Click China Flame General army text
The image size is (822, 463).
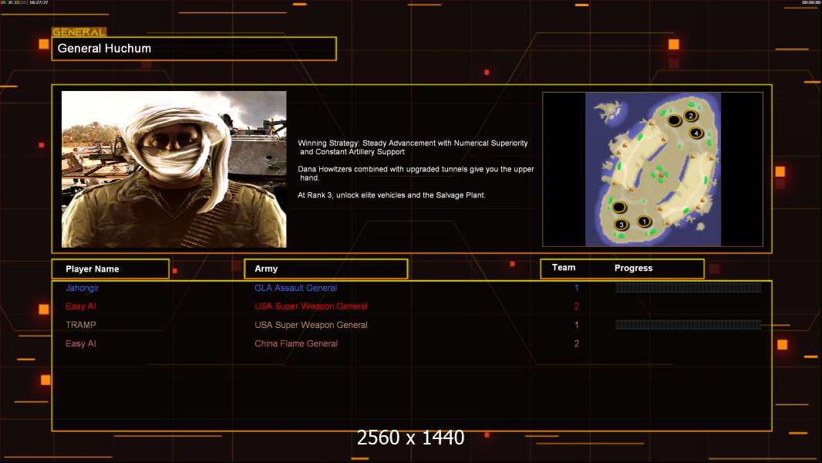coord(295,343)
